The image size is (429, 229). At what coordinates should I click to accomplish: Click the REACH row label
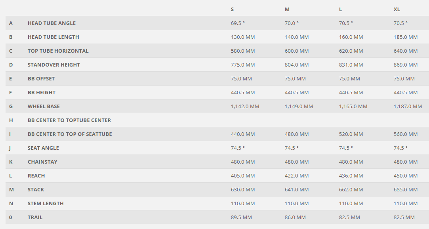click(x=36, y=176)
